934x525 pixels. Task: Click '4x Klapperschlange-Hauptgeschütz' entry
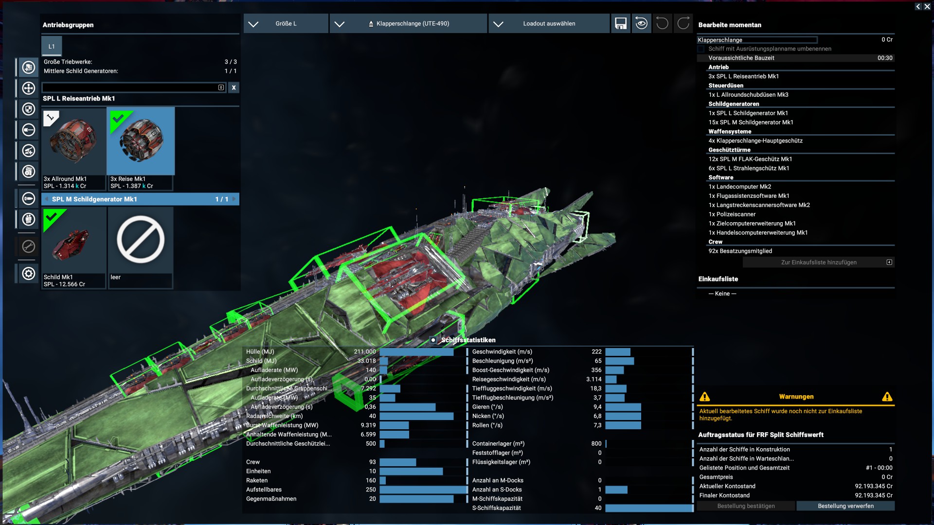tap(755, 141)
